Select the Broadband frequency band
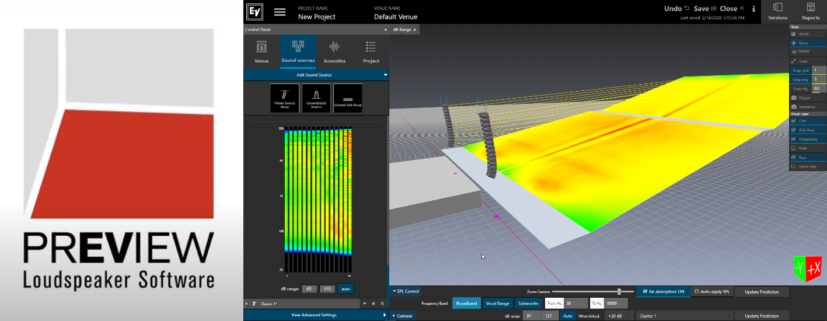This screenshot has width=827, height=321. tap(466, 303)
